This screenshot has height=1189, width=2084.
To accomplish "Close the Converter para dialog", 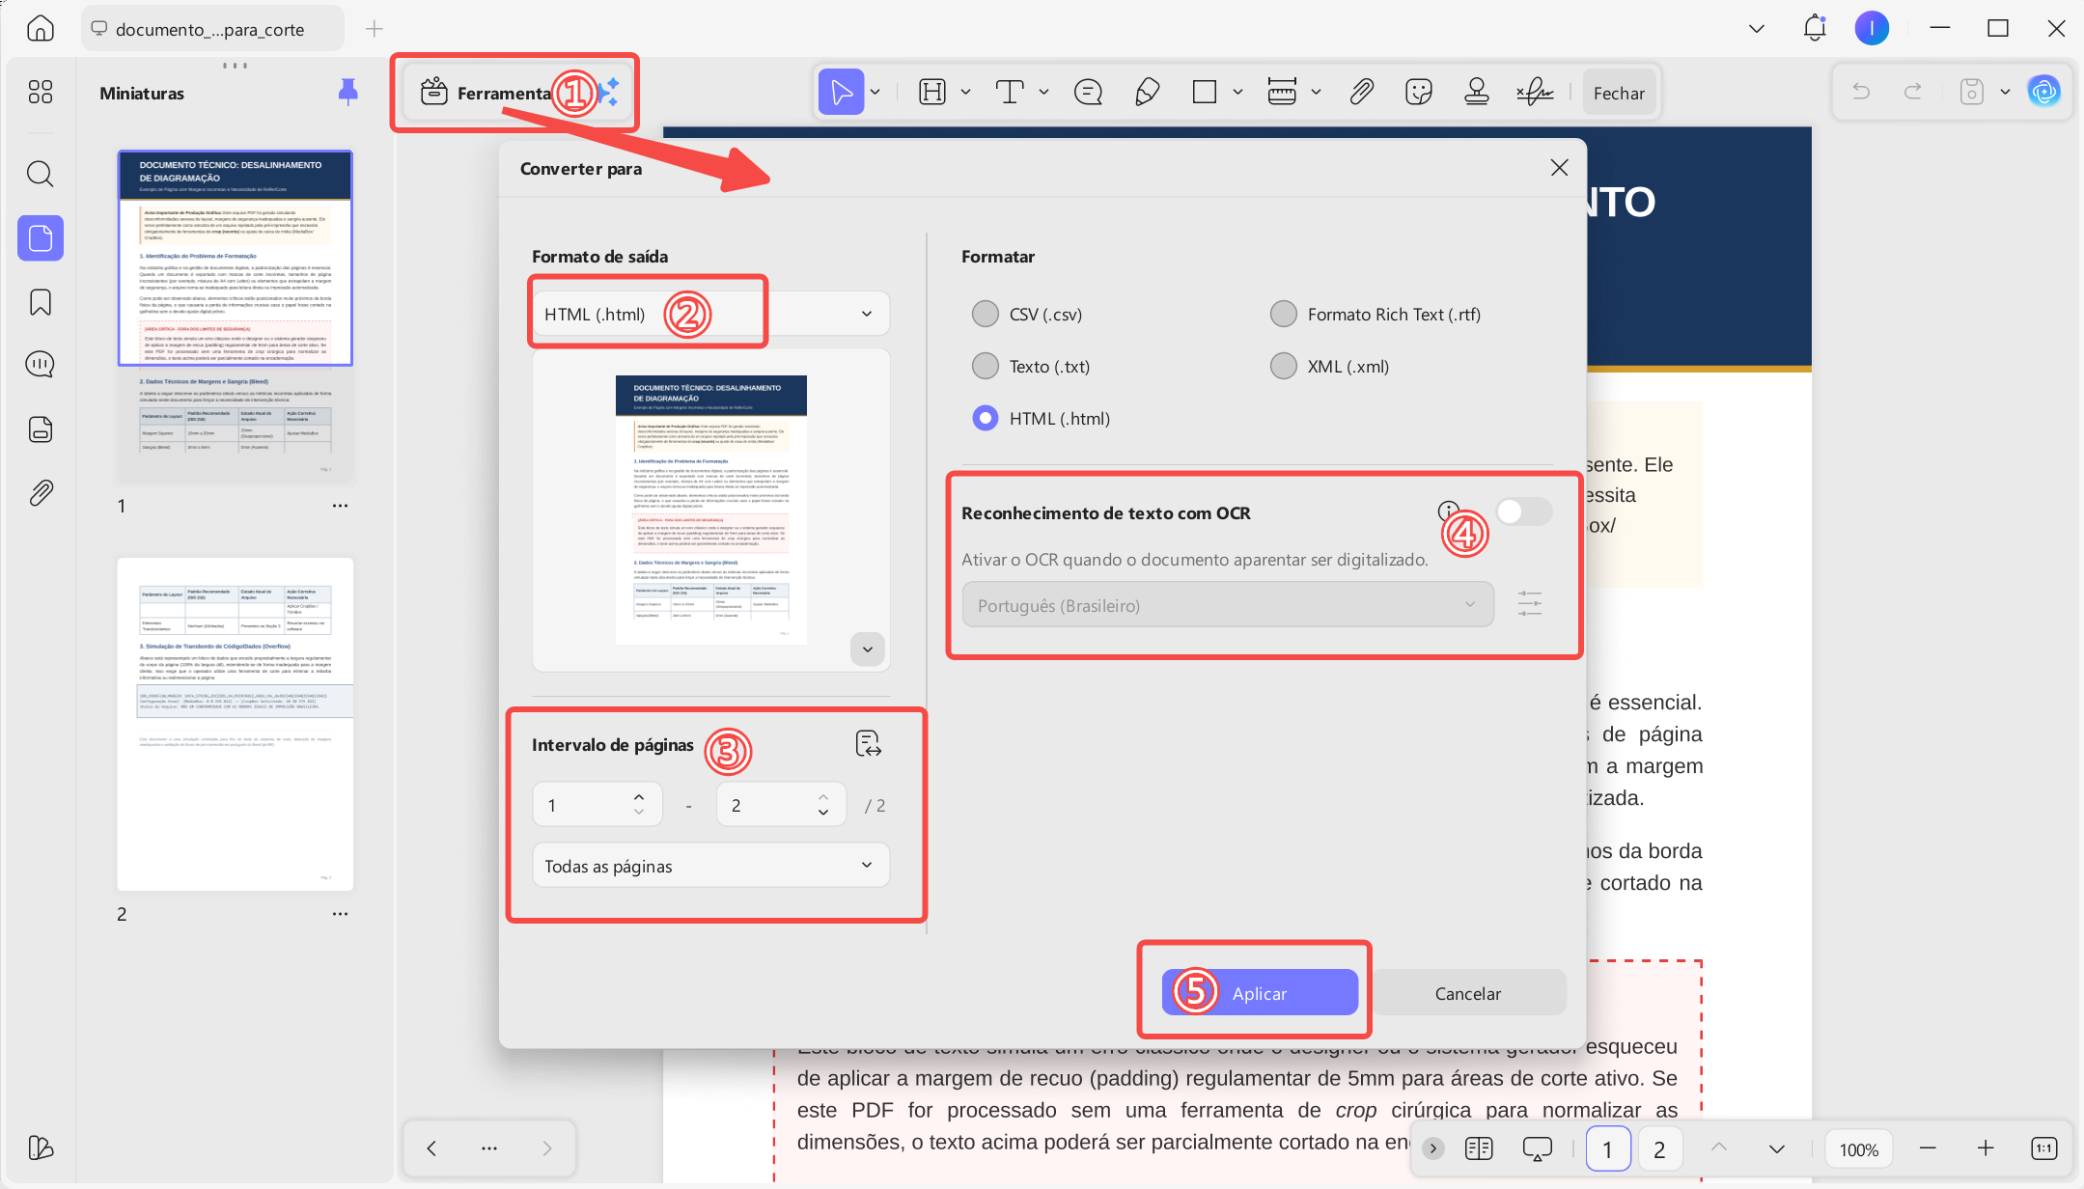I will point(1559,168).
